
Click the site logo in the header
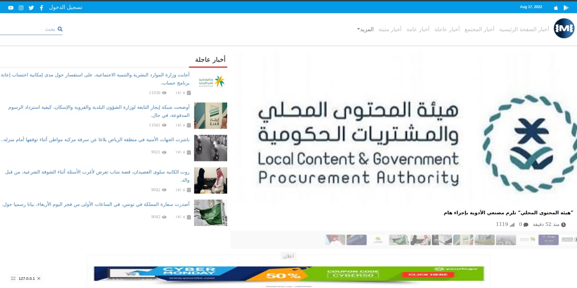click(x=564, y=28)
